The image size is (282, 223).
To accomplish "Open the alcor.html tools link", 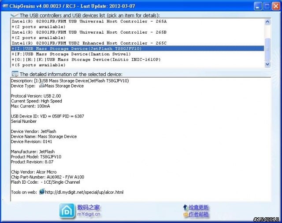I will (x=84, y=193).
